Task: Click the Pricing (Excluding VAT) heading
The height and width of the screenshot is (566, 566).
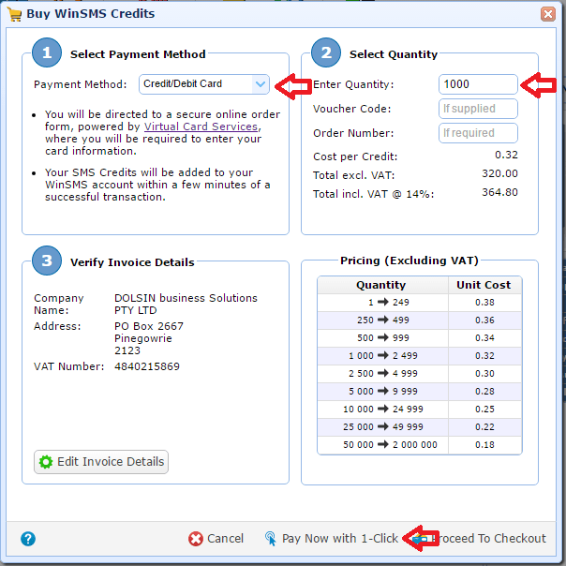Action: click(x=410, y=261)
